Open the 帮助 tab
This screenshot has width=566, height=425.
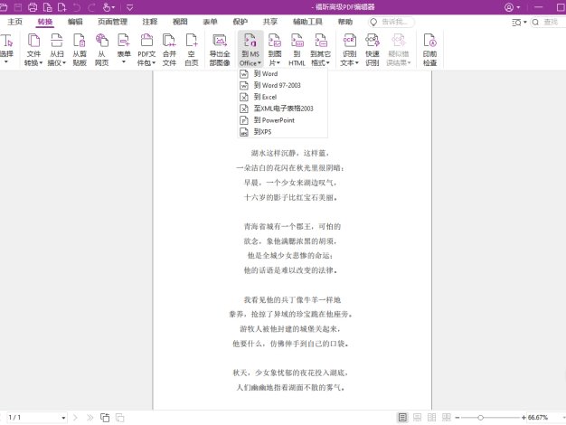pos(345,22)
